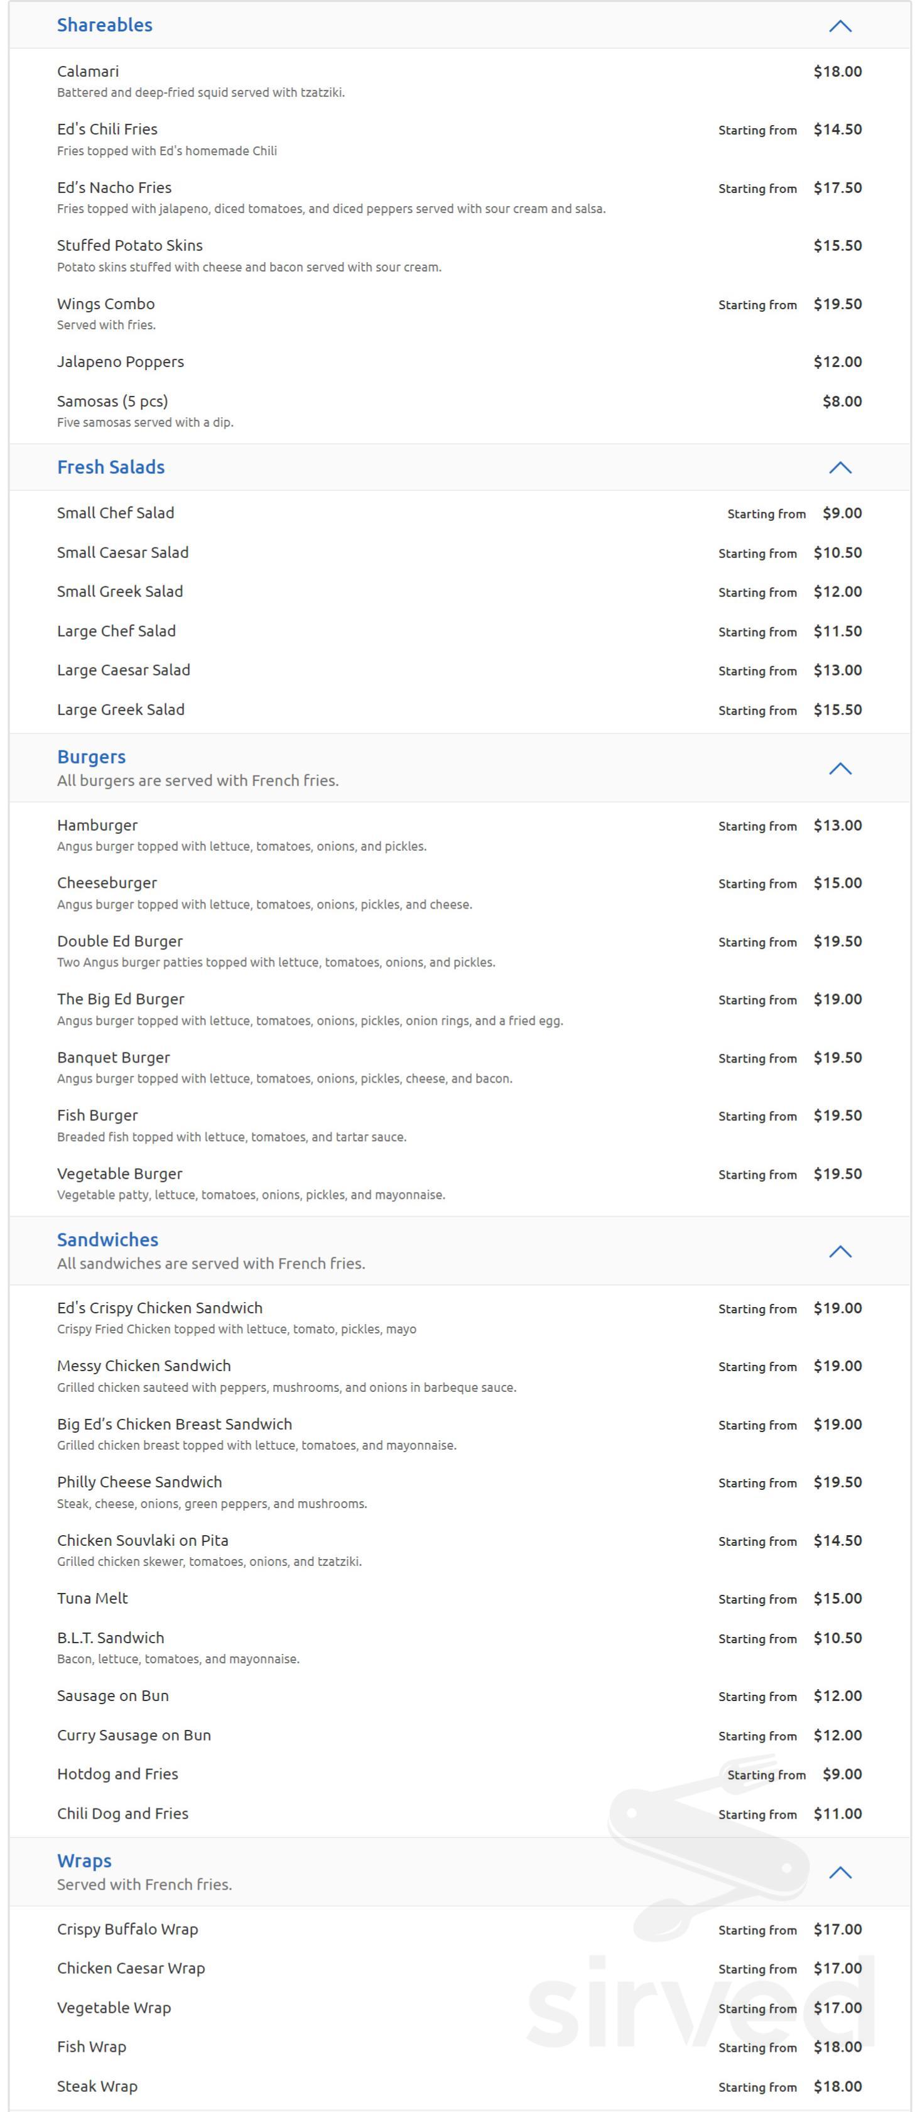Select the Philly Cheese Sandwich item
The image size is (915, 2112).
139,1482
